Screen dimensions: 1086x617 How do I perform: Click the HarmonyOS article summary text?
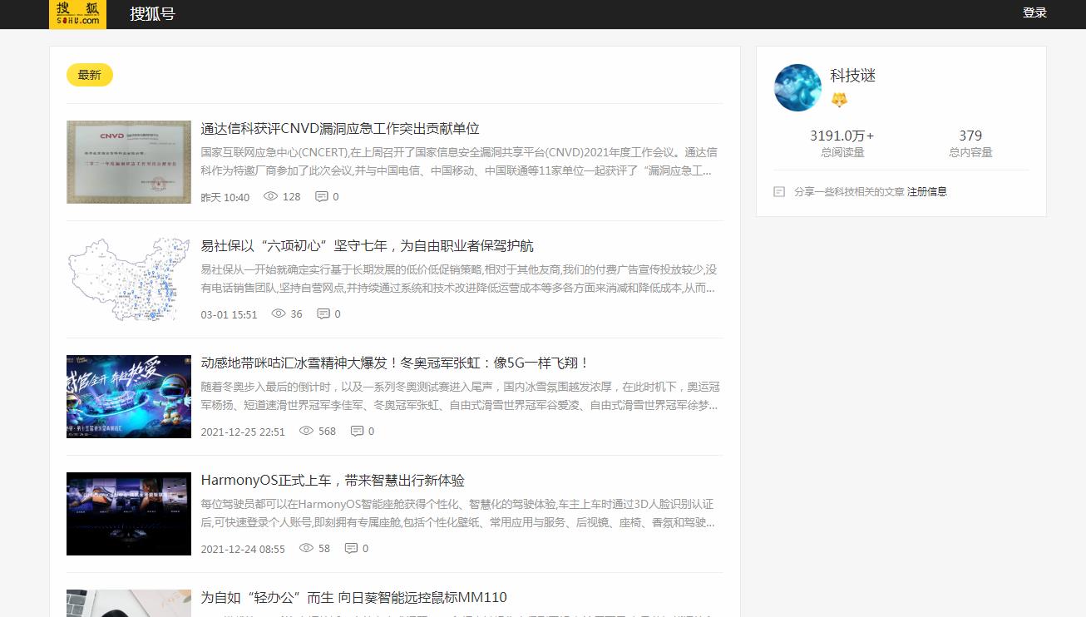(x=458, y=514)
